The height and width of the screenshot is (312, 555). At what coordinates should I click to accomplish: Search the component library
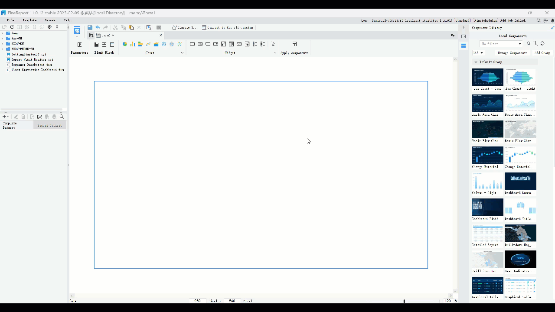point(529,43)
